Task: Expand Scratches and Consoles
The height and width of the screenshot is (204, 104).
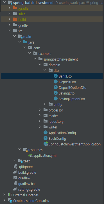Action: (4, 200)
